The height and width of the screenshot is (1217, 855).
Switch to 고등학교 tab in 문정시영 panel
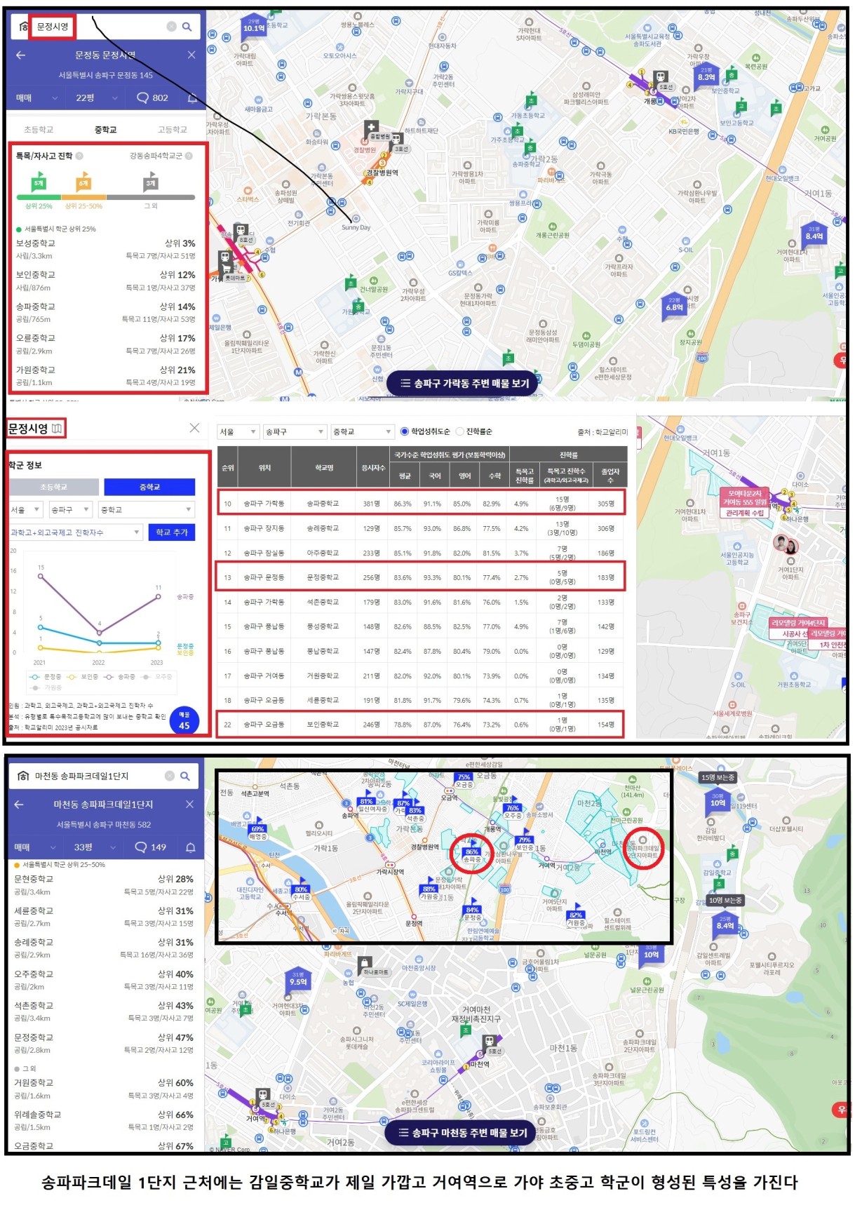[173, 130]
